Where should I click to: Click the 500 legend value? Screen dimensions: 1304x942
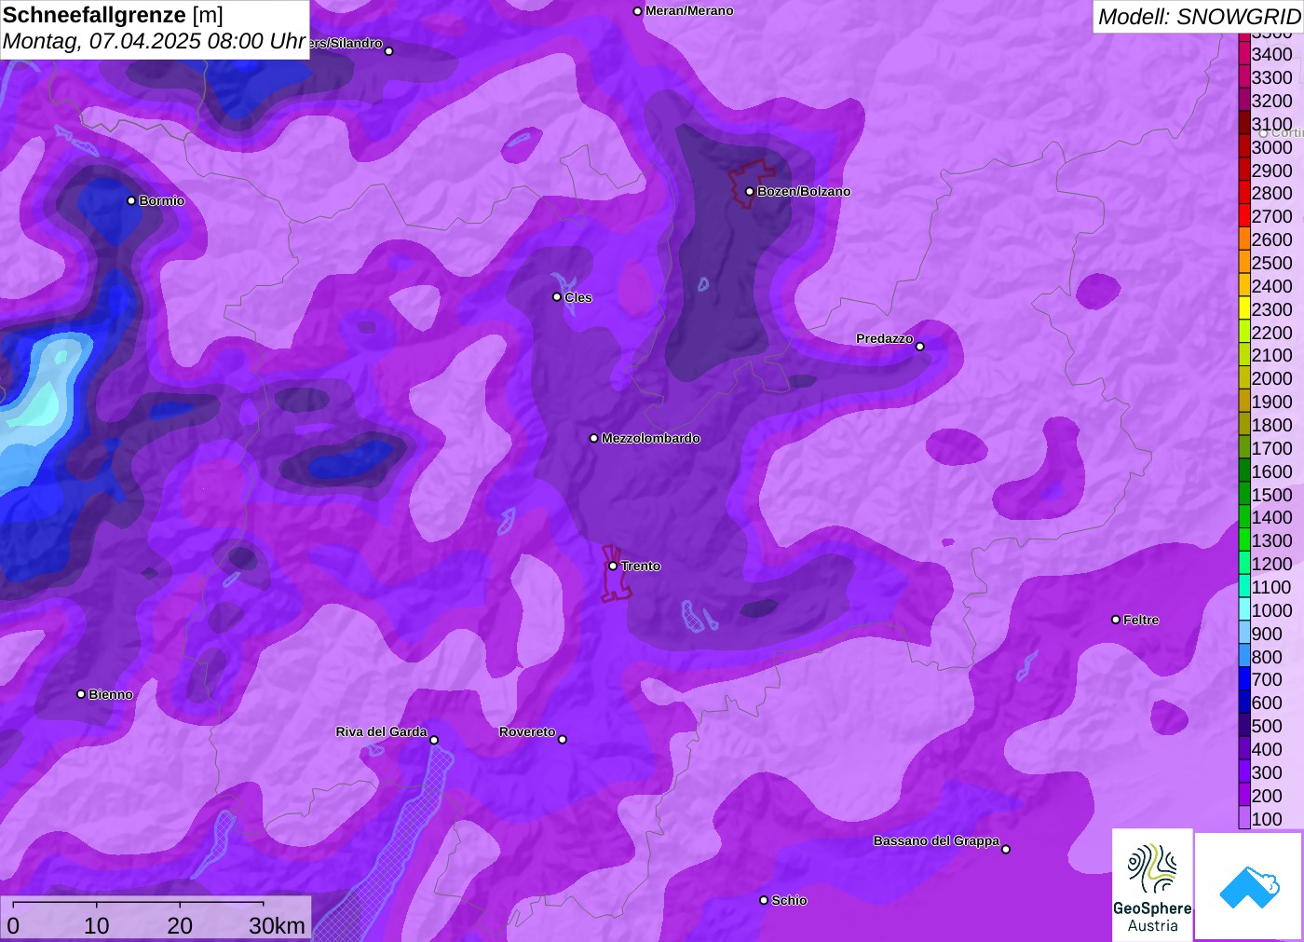tap(1267, 726)
